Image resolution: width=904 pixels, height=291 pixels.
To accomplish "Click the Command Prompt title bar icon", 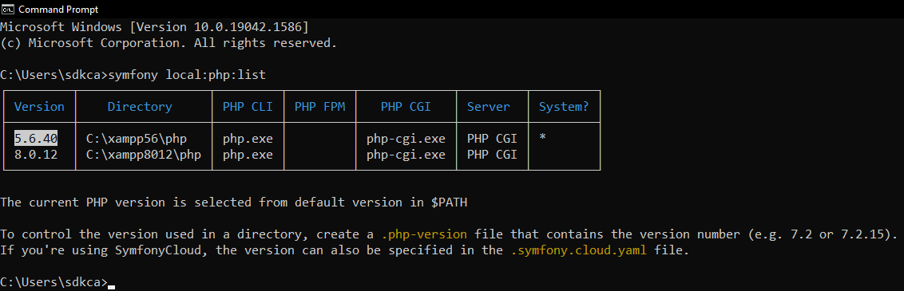I will 9,10.
